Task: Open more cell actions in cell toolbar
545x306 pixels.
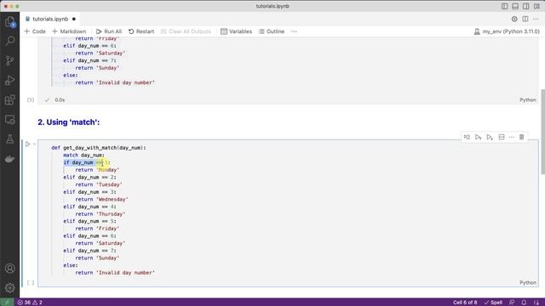Action: [512, 137]
